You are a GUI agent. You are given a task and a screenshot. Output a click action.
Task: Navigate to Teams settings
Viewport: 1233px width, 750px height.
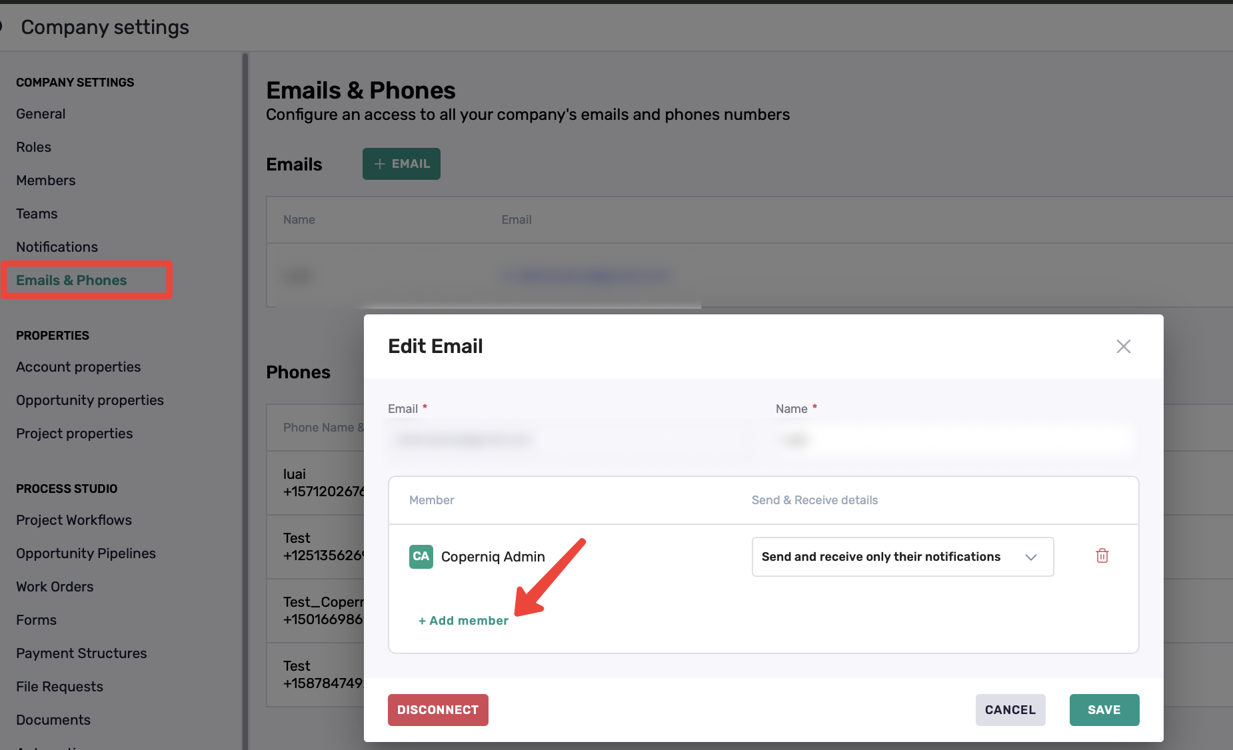tap(37, 214)
